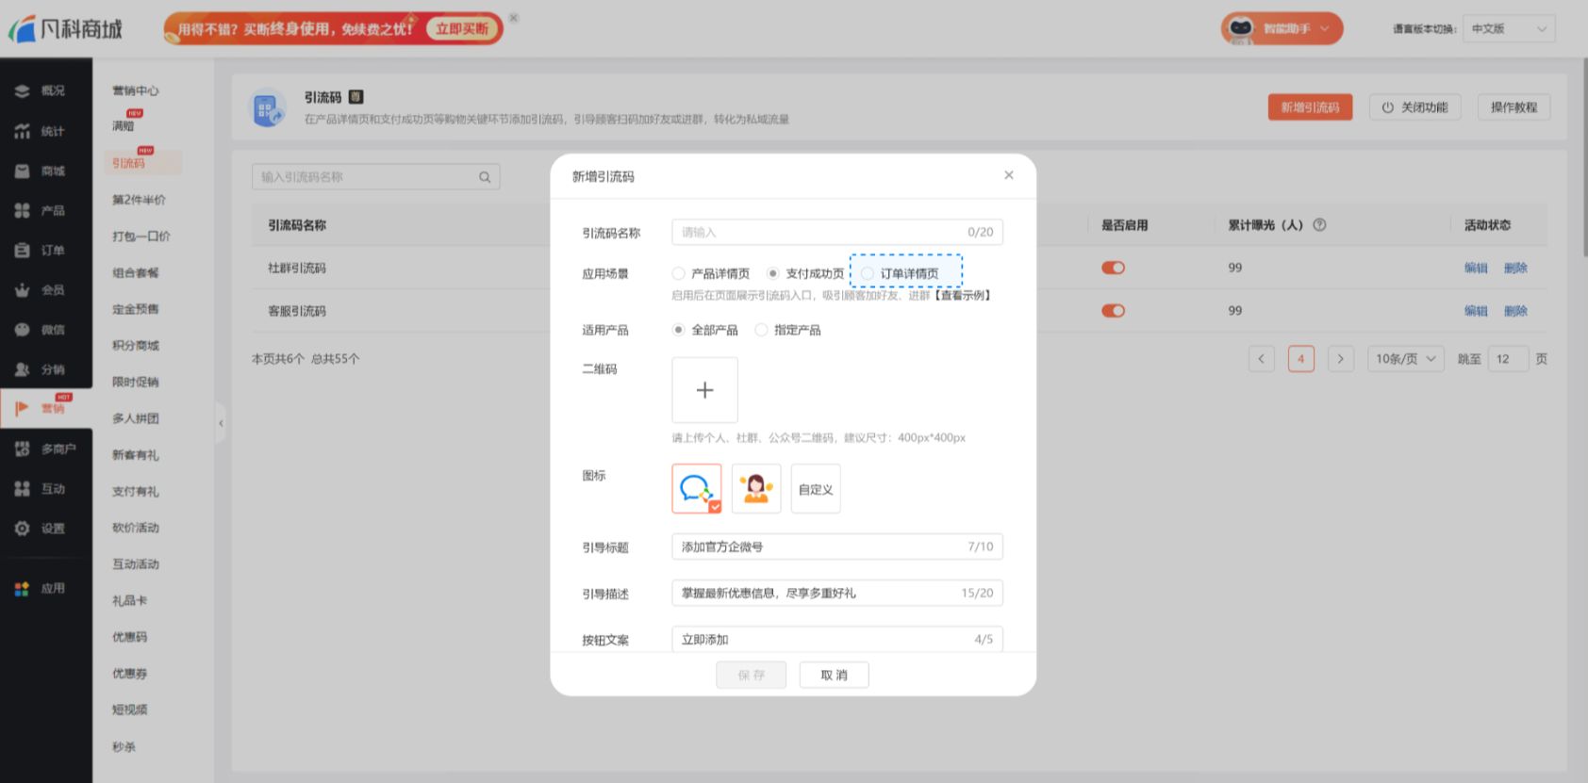Click the plus icon to upload QR code

point(704,390)
